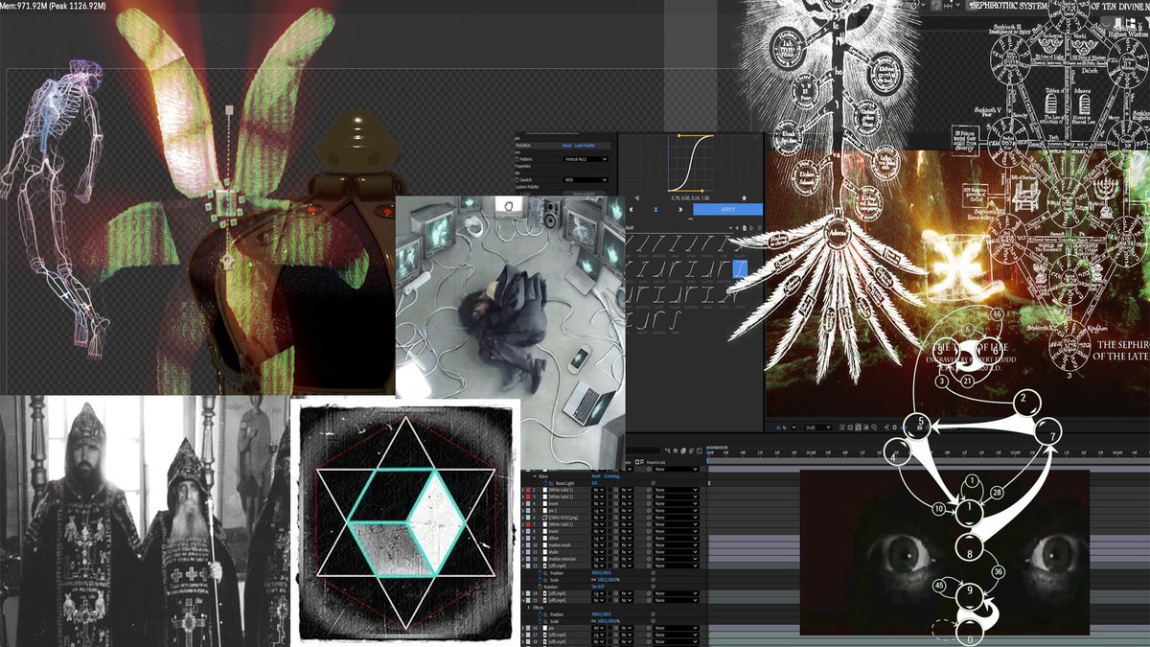
Task: Click Position value 960.0,540.0 under layer 13
Action: click(x=601, y=573)
